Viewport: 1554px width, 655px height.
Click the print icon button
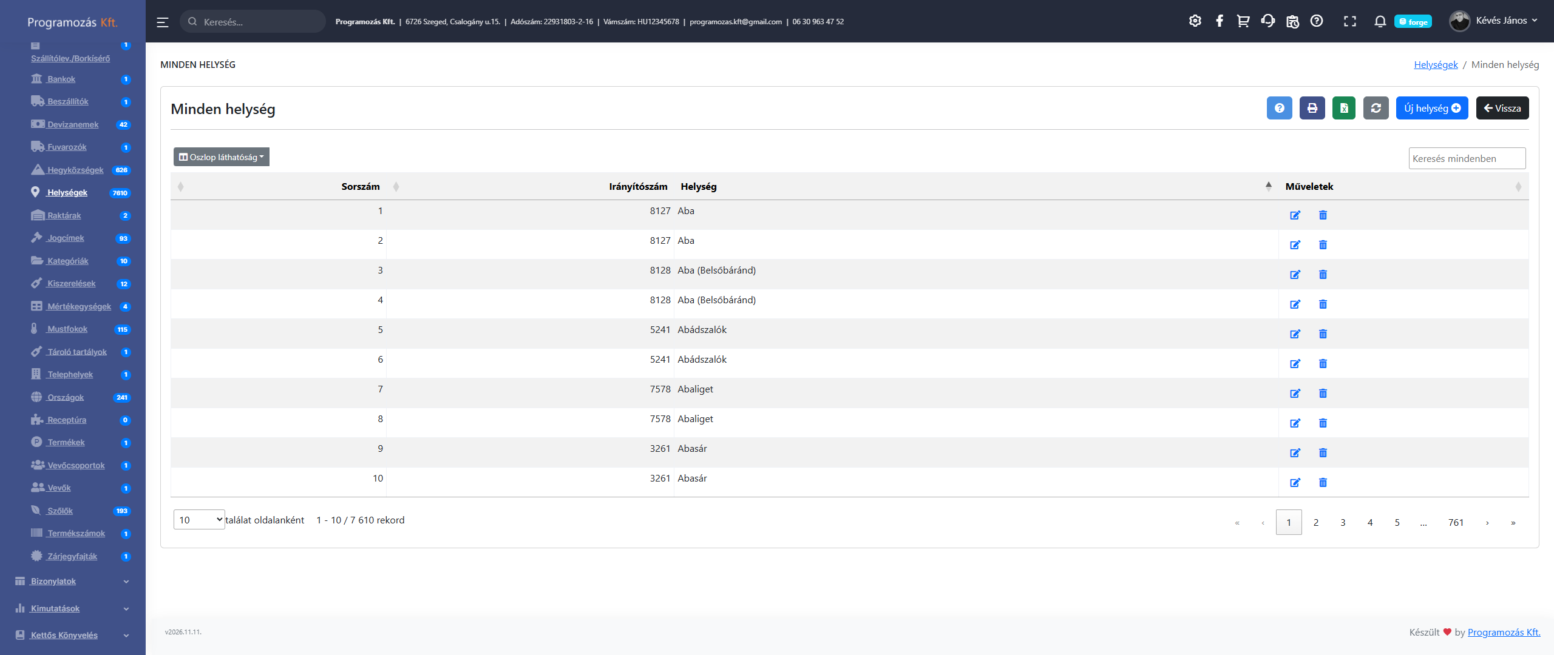(x=1312, y=108)
